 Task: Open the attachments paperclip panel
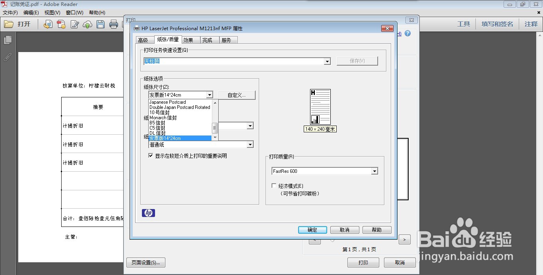coord(8,57)
